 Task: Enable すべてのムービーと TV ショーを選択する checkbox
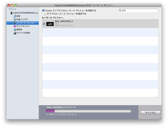pos(45,14)
